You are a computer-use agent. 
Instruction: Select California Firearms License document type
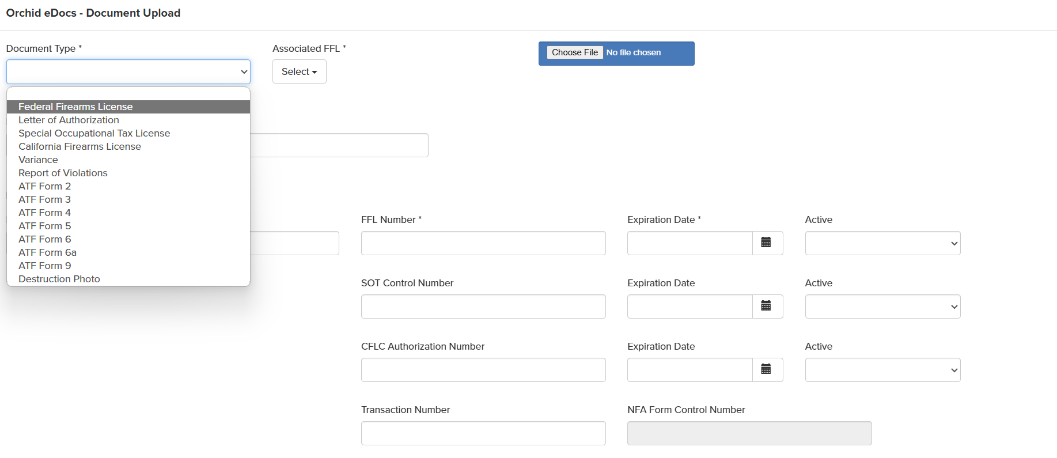point(79,146)
